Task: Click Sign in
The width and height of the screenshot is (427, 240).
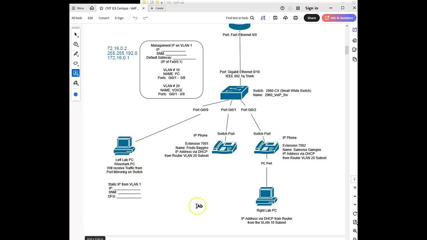Action: (312, 8)
